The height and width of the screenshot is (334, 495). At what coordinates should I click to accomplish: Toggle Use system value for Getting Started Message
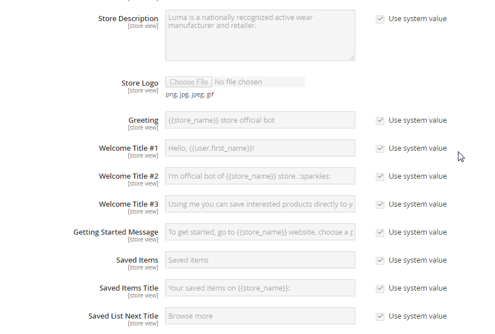pyautogui.click(x=380, y=232)
